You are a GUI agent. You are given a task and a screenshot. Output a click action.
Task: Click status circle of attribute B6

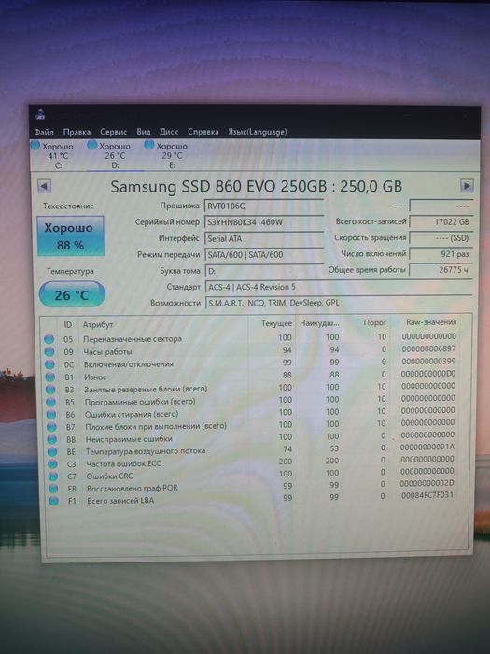pos(51,415)
